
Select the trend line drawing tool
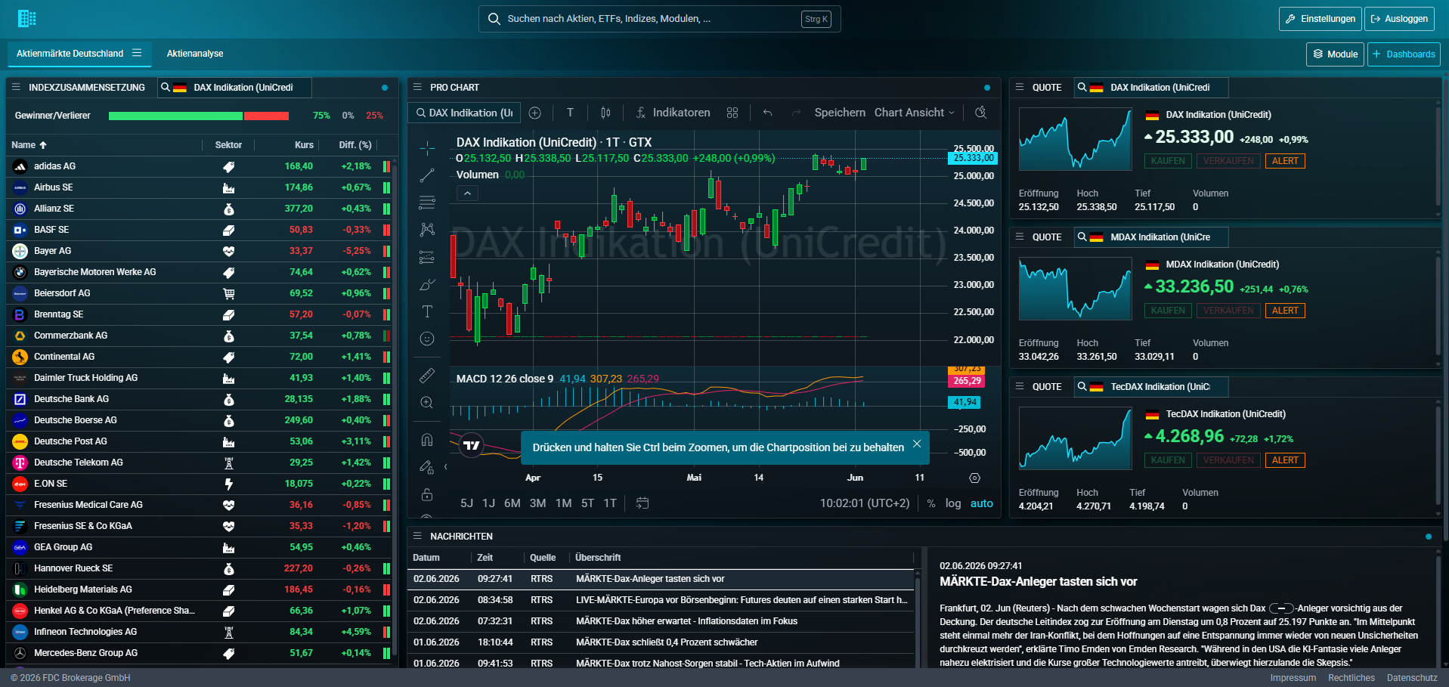tap(427, 175)
